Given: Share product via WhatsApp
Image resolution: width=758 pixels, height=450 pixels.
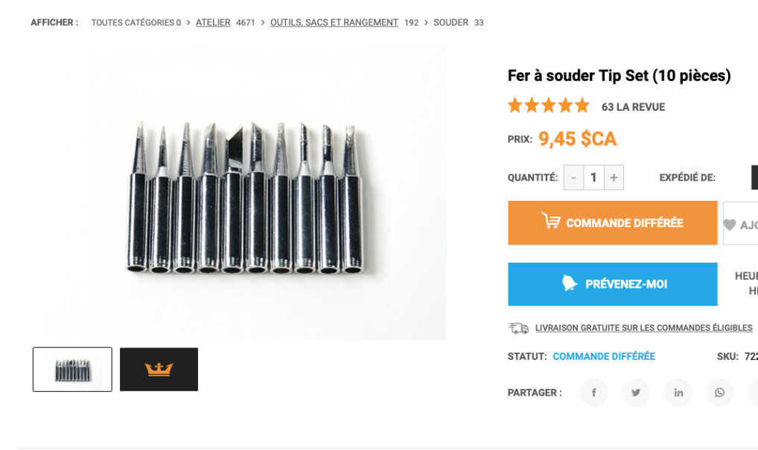Looking at the screenshot, I should tap(720, 393).
